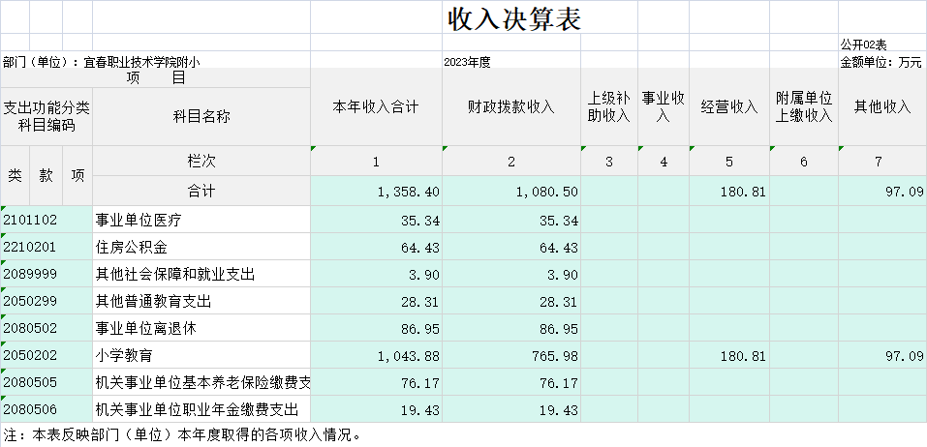This screenshot has height=447, width=927.
Task: Click the 1,043.88 value for 小学教育
Action: pyautogui.click(x=376, y=356)
